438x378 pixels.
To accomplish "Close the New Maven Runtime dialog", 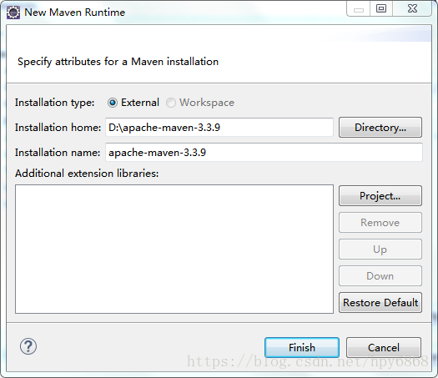I will 412,9.
